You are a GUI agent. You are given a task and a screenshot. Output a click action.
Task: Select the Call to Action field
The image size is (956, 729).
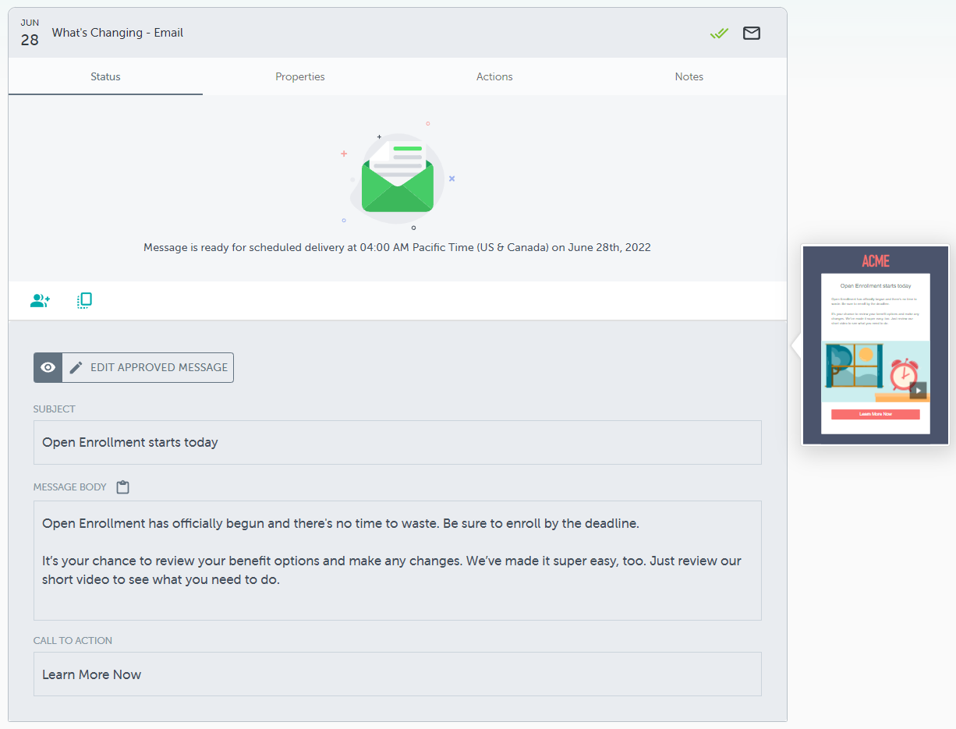pyautogui.click(x=397, y=674)
